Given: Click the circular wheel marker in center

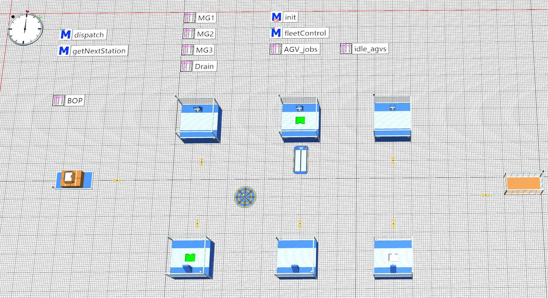Looking at the screenshot, I should pos(245,197).
